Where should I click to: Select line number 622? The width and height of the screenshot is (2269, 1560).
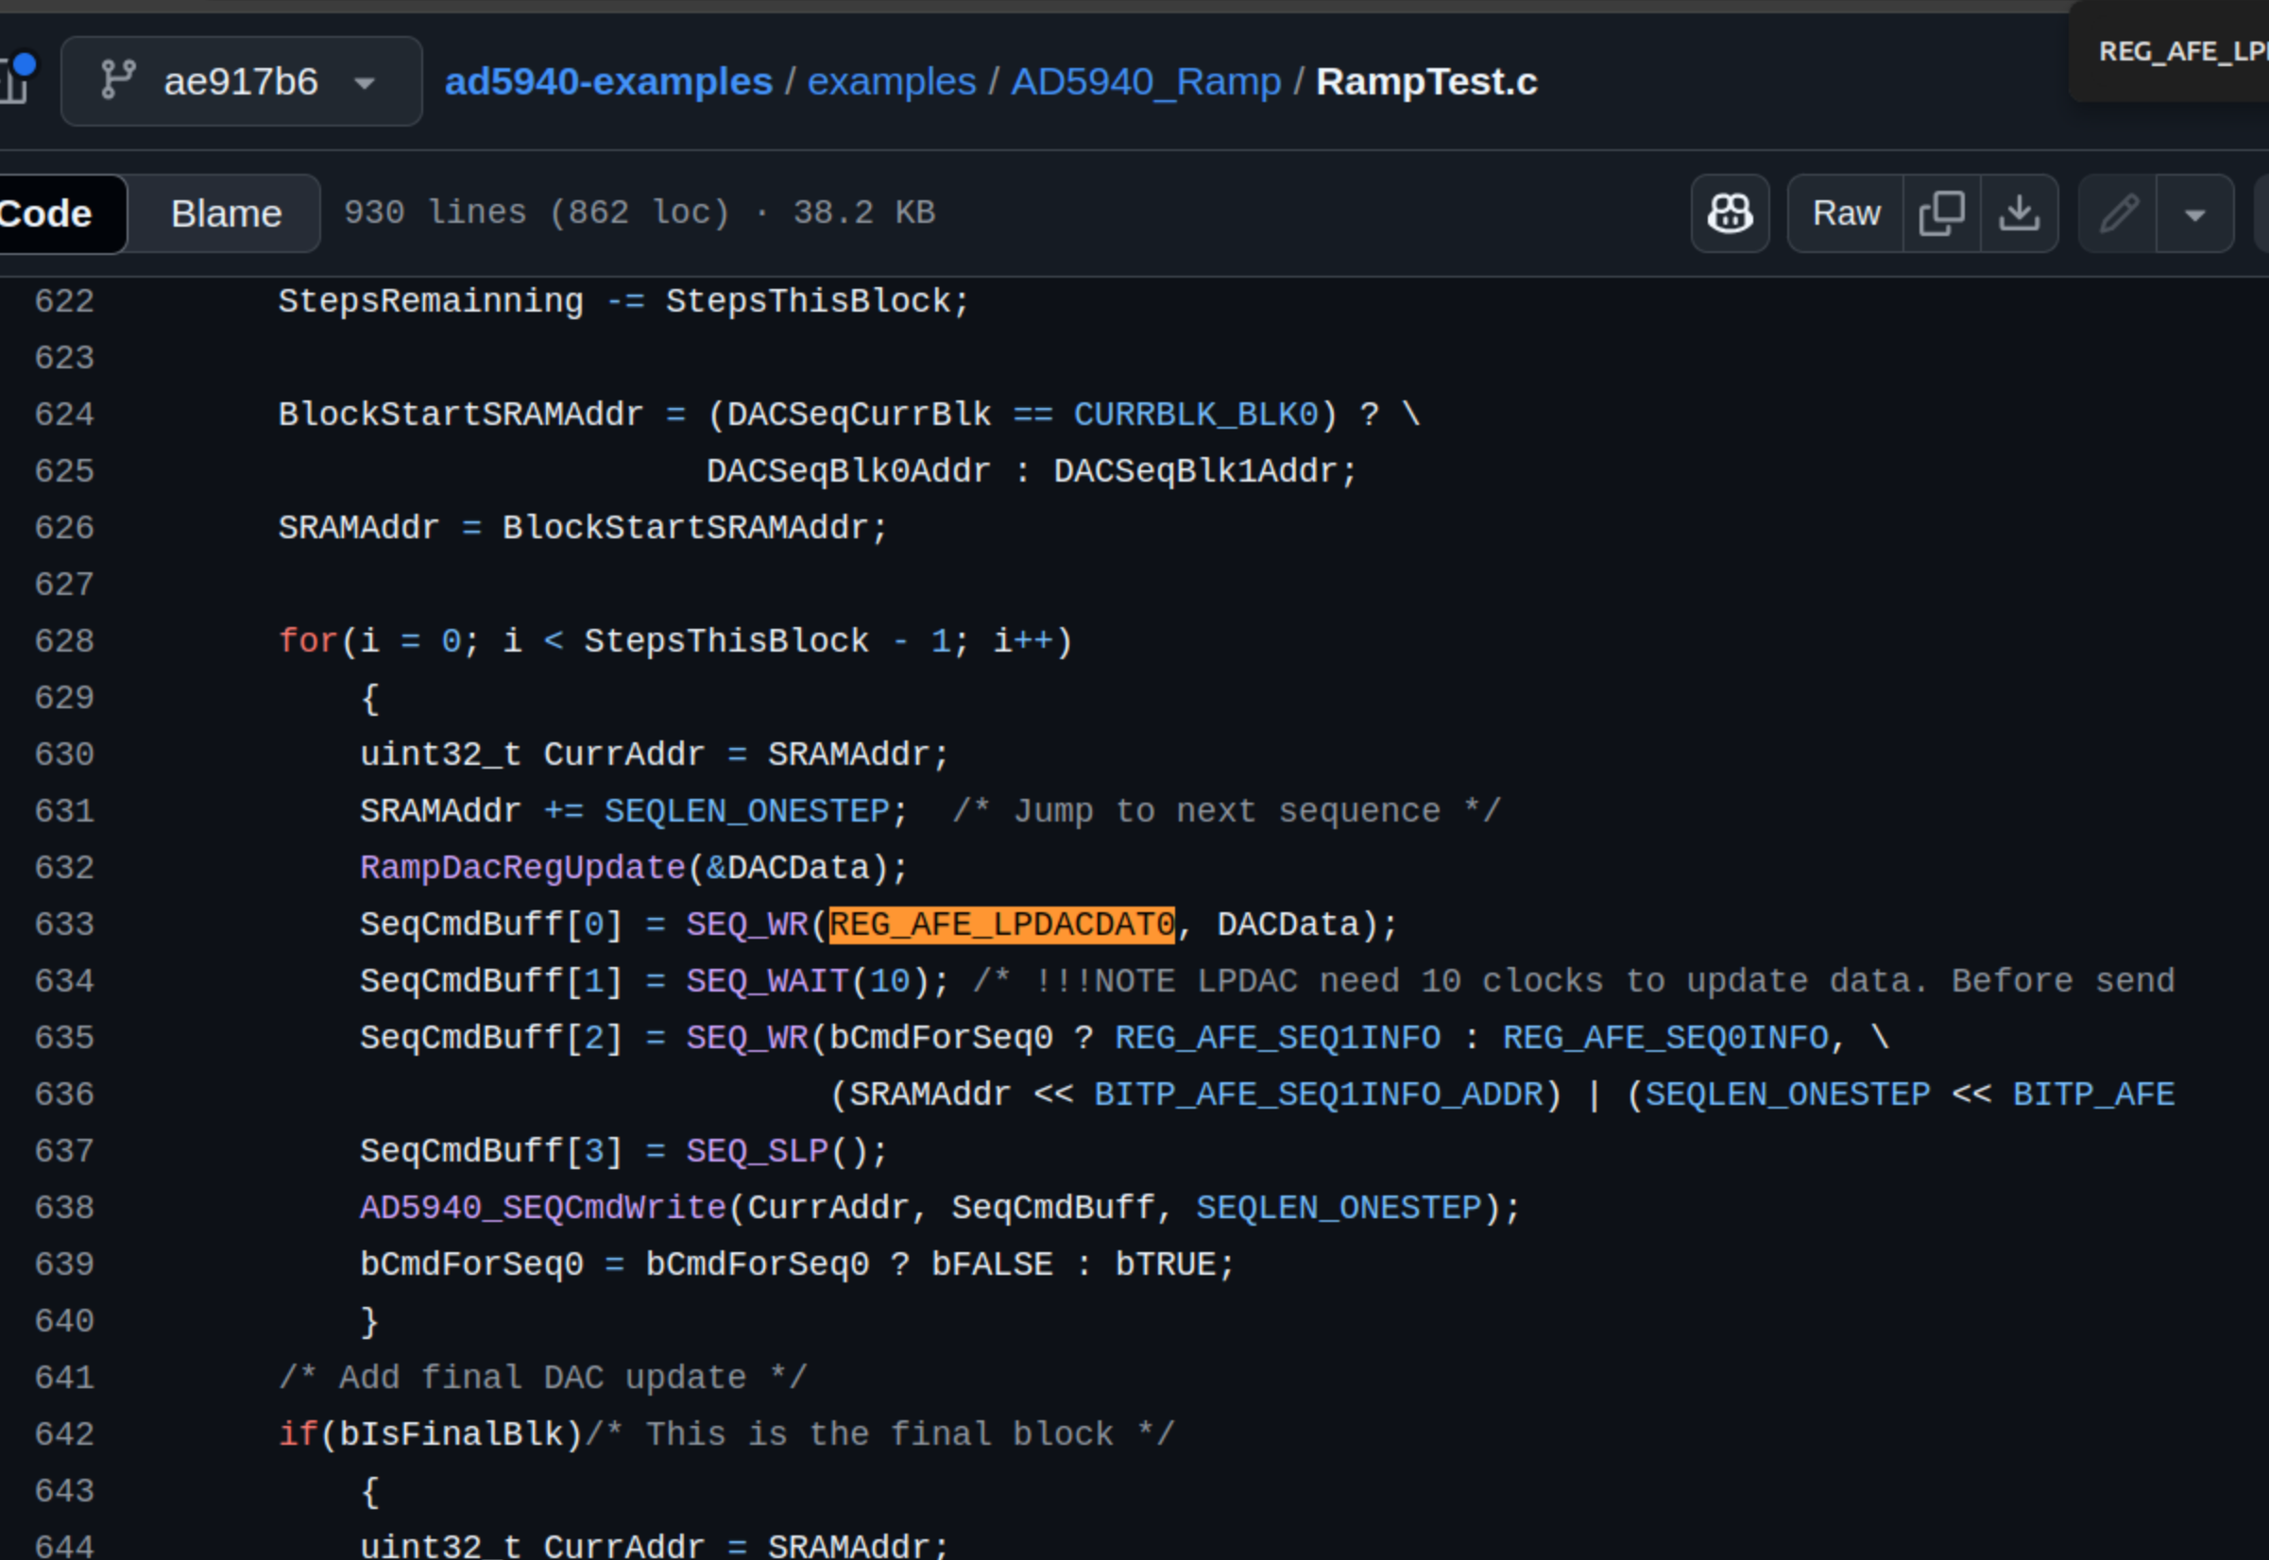click(64, 301)
